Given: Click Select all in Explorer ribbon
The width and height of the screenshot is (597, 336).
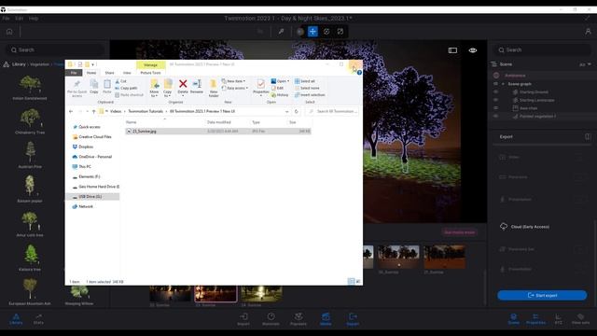Looking at the screenshot, I should pos(305,81).
